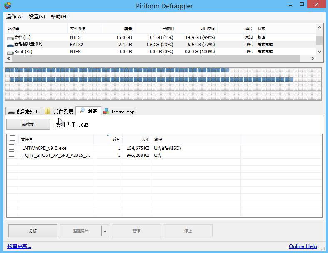Click the 停止 button

(188, 231)
